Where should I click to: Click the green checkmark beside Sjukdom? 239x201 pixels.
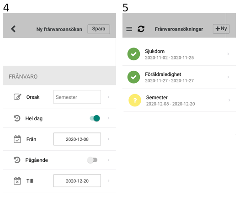[134, 54]
